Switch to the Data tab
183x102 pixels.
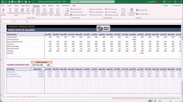click(44, 6)
